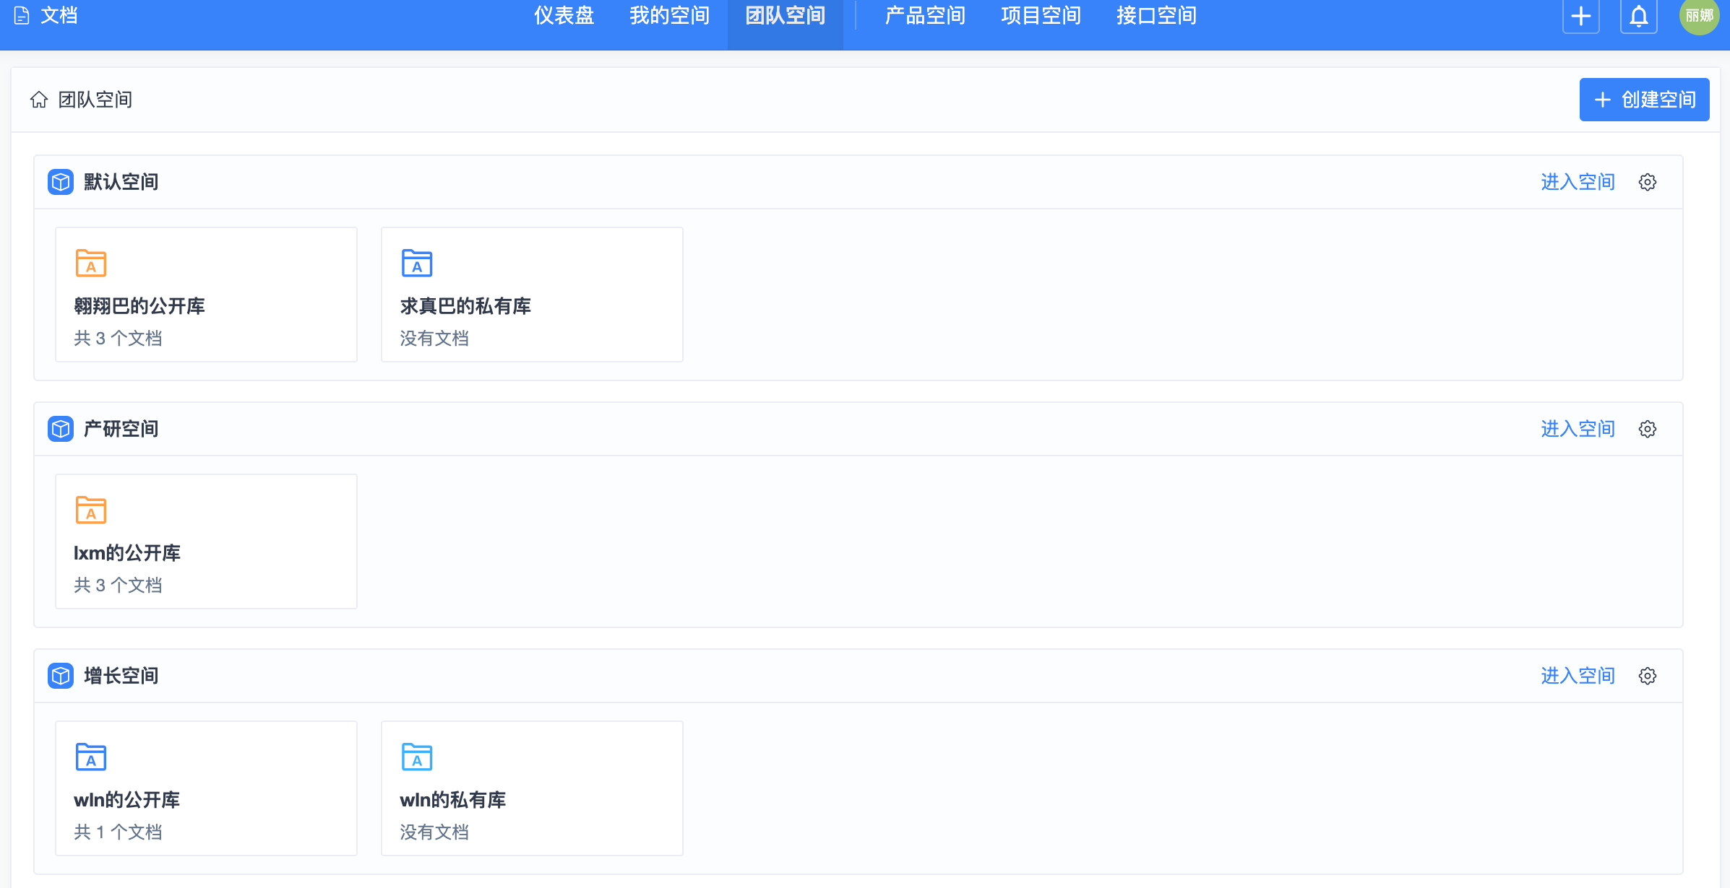Click the 文档 title in header
This screenshot has width=1730, height=888.
[x=59, y=15]
